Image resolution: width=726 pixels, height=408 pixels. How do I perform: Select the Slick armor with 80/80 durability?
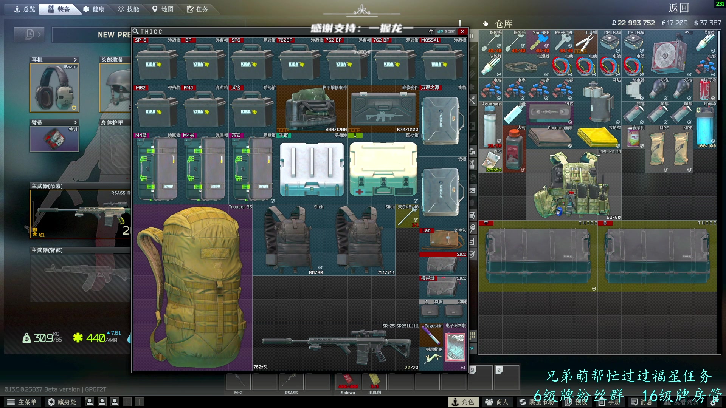(288, 240)
